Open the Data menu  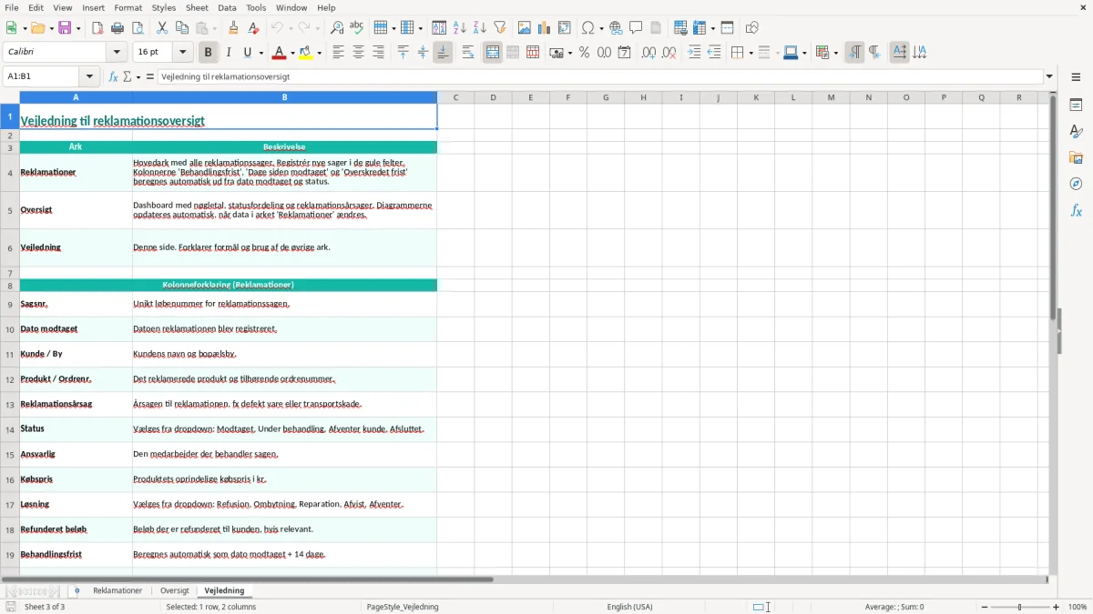pos(227,7)
